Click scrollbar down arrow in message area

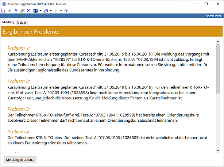(x=218, y=150)
